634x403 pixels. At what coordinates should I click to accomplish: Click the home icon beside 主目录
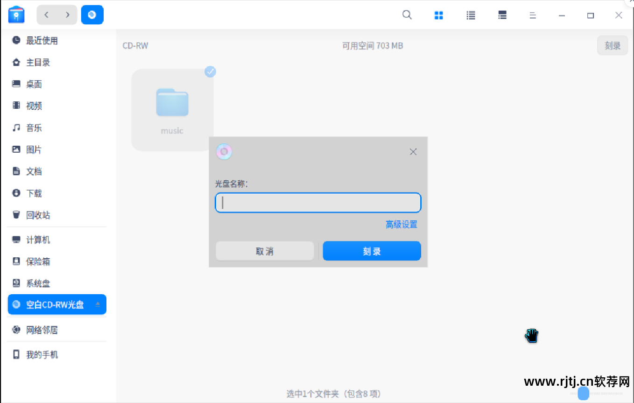pyautogui.click(x=16, y=62)
